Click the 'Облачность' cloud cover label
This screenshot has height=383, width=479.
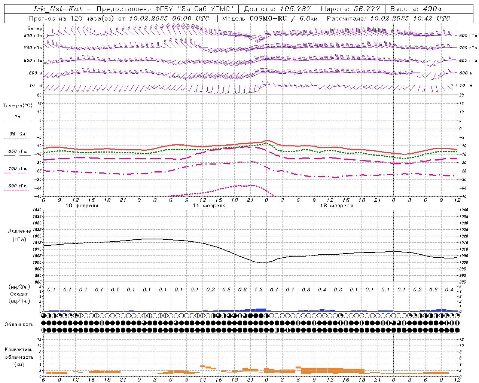pos(19,325)
